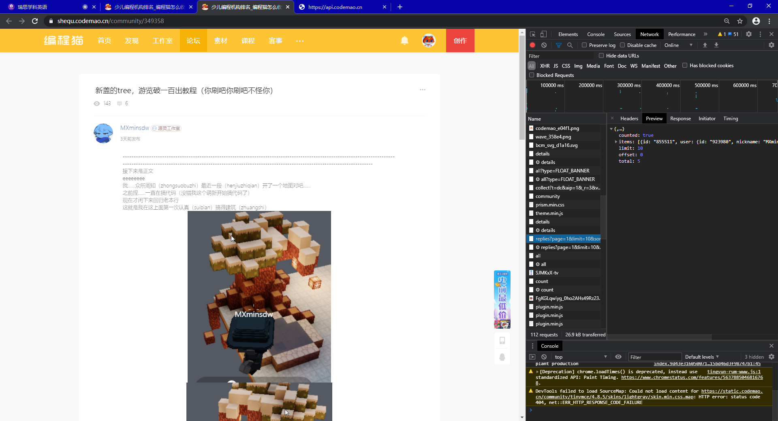Open a new browser tab
The width and height of the screenshot is (778, 421).
click(x=400, y=7)
